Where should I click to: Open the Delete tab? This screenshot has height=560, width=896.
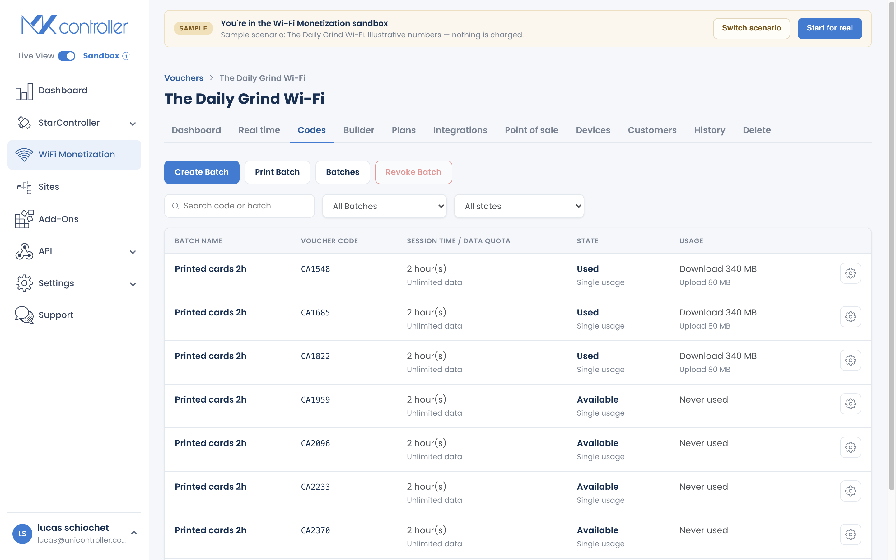tap(756, 130)
